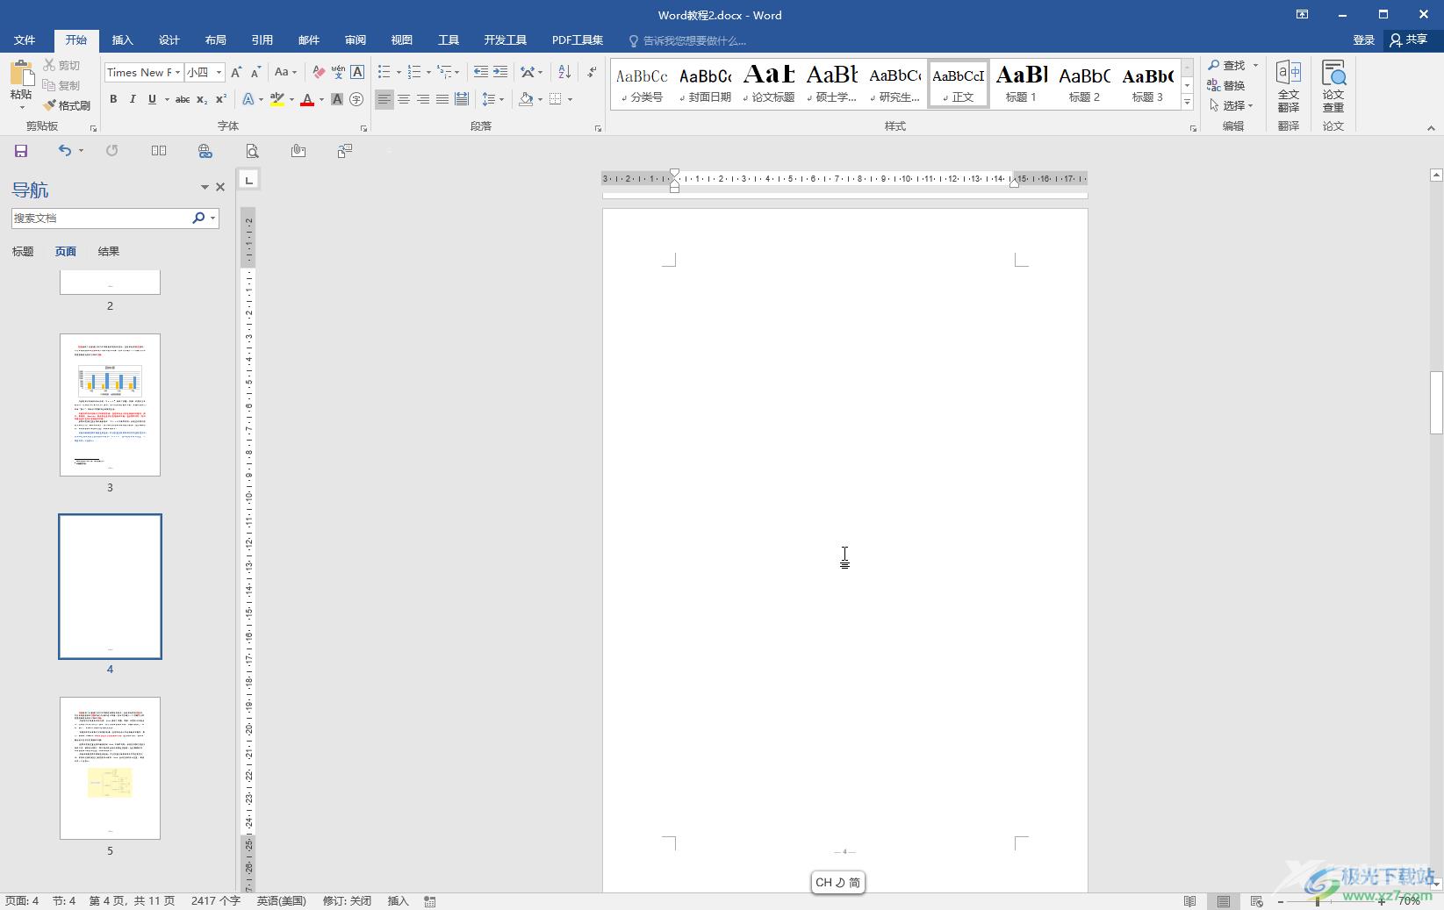The width and height of the screenshot is (1444, 910).
Task: Open the search options dropdown in navigation pane
Action: 213,218
